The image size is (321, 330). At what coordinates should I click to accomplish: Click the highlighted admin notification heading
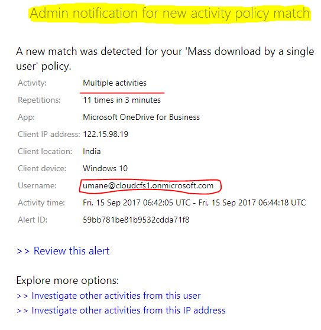point(170,13)
